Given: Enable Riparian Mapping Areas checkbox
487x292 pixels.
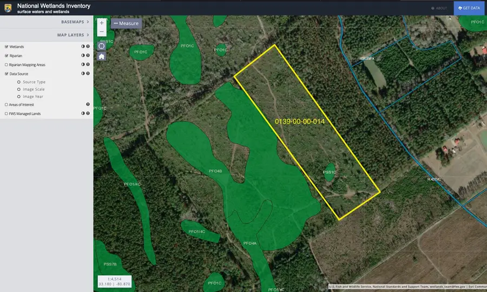Looking at the screenshot, I should pos(6,65).
